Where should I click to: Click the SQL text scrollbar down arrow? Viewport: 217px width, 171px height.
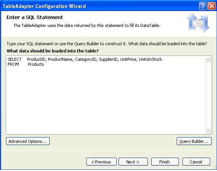tap(208, 130)
